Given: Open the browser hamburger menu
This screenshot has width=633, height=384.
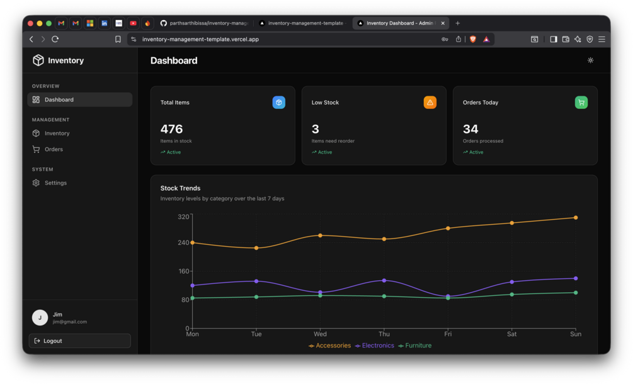Looking at the screenshot, I should coord(602,39).
